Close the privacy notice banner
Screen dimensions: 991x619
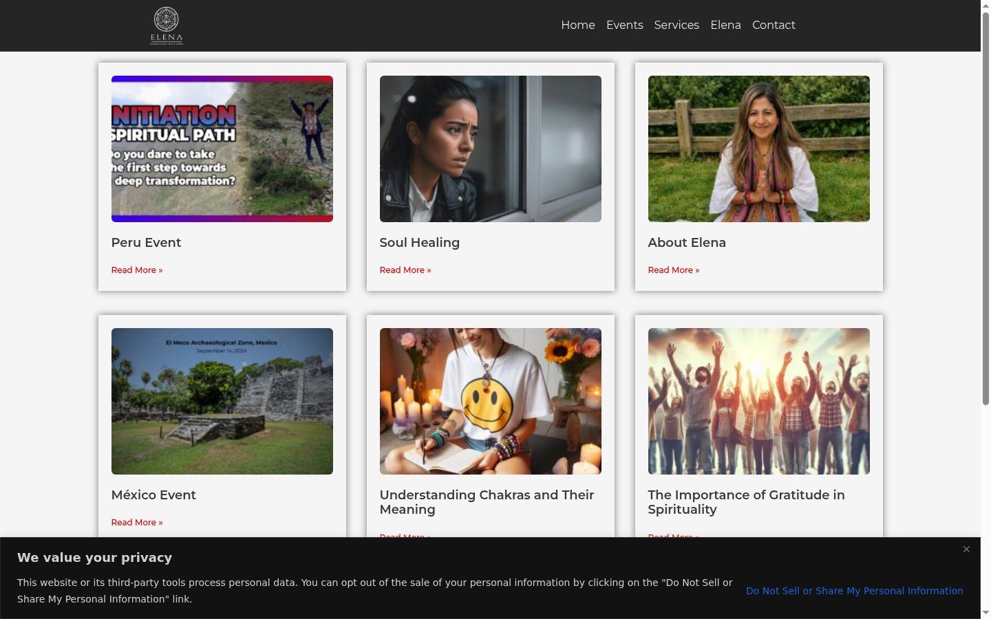966,550
